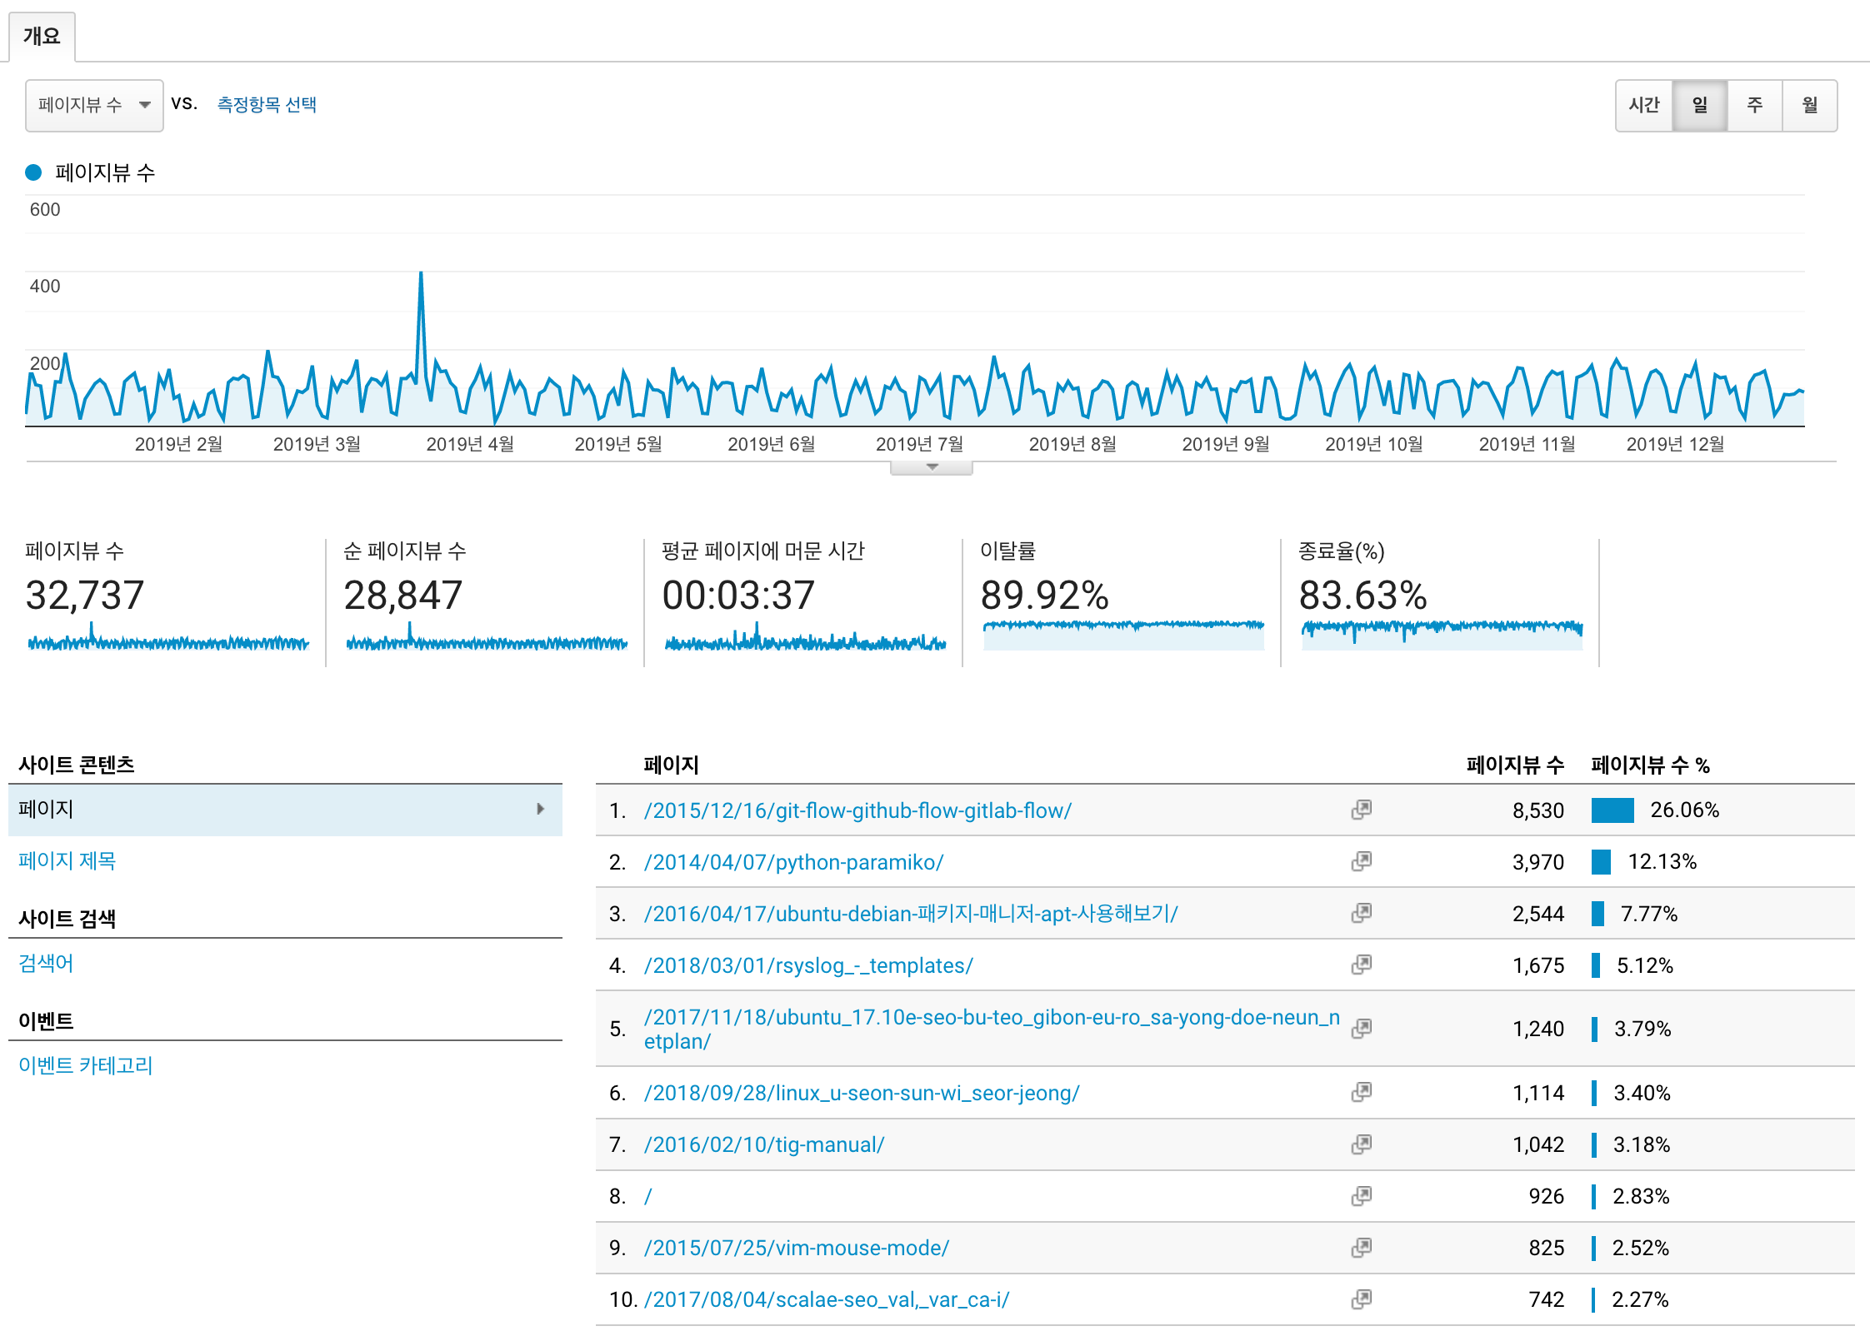Open external link icon for root "/" page

click(x=1362, y=1196)
